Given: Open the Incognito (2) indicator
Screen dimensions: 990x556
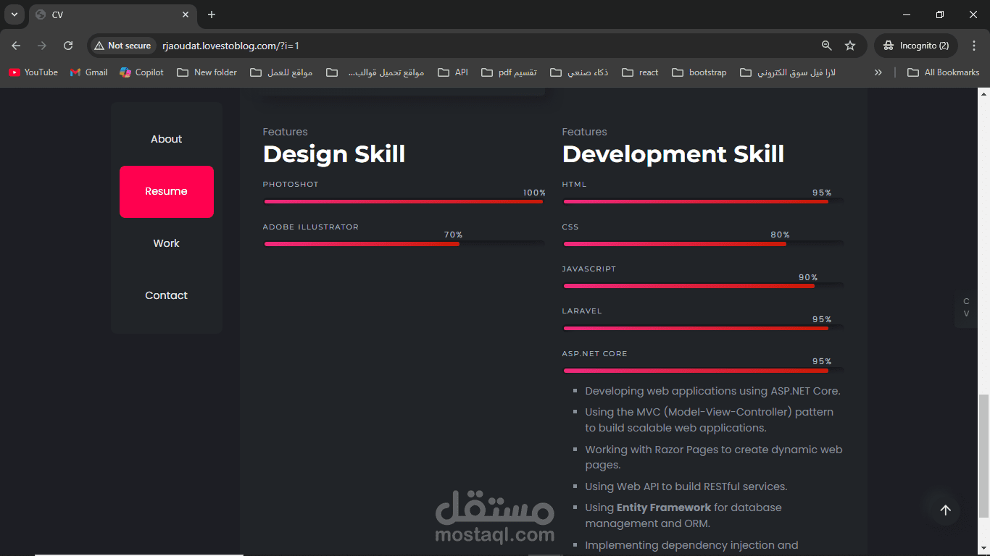Looking at the screenshot, I should [x=916, y=46].
